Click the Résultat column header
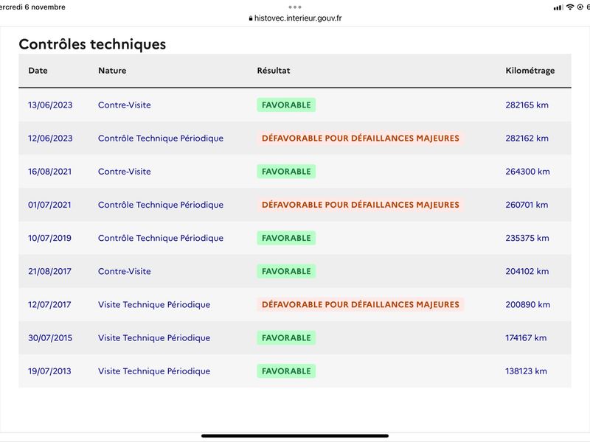 coord(274,71)
